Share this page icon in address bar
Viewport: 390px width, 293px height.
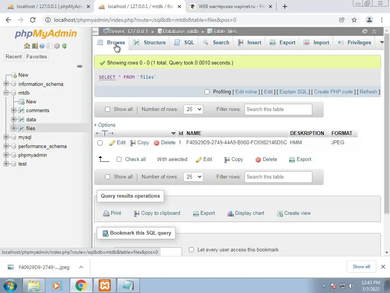342,20
